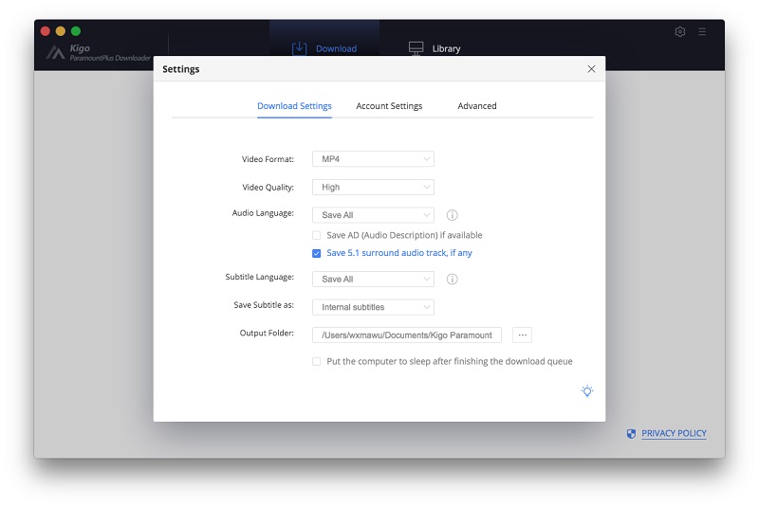
Task: Uncheck Save 5.1 surround audio track
Action: coord(317,253)
